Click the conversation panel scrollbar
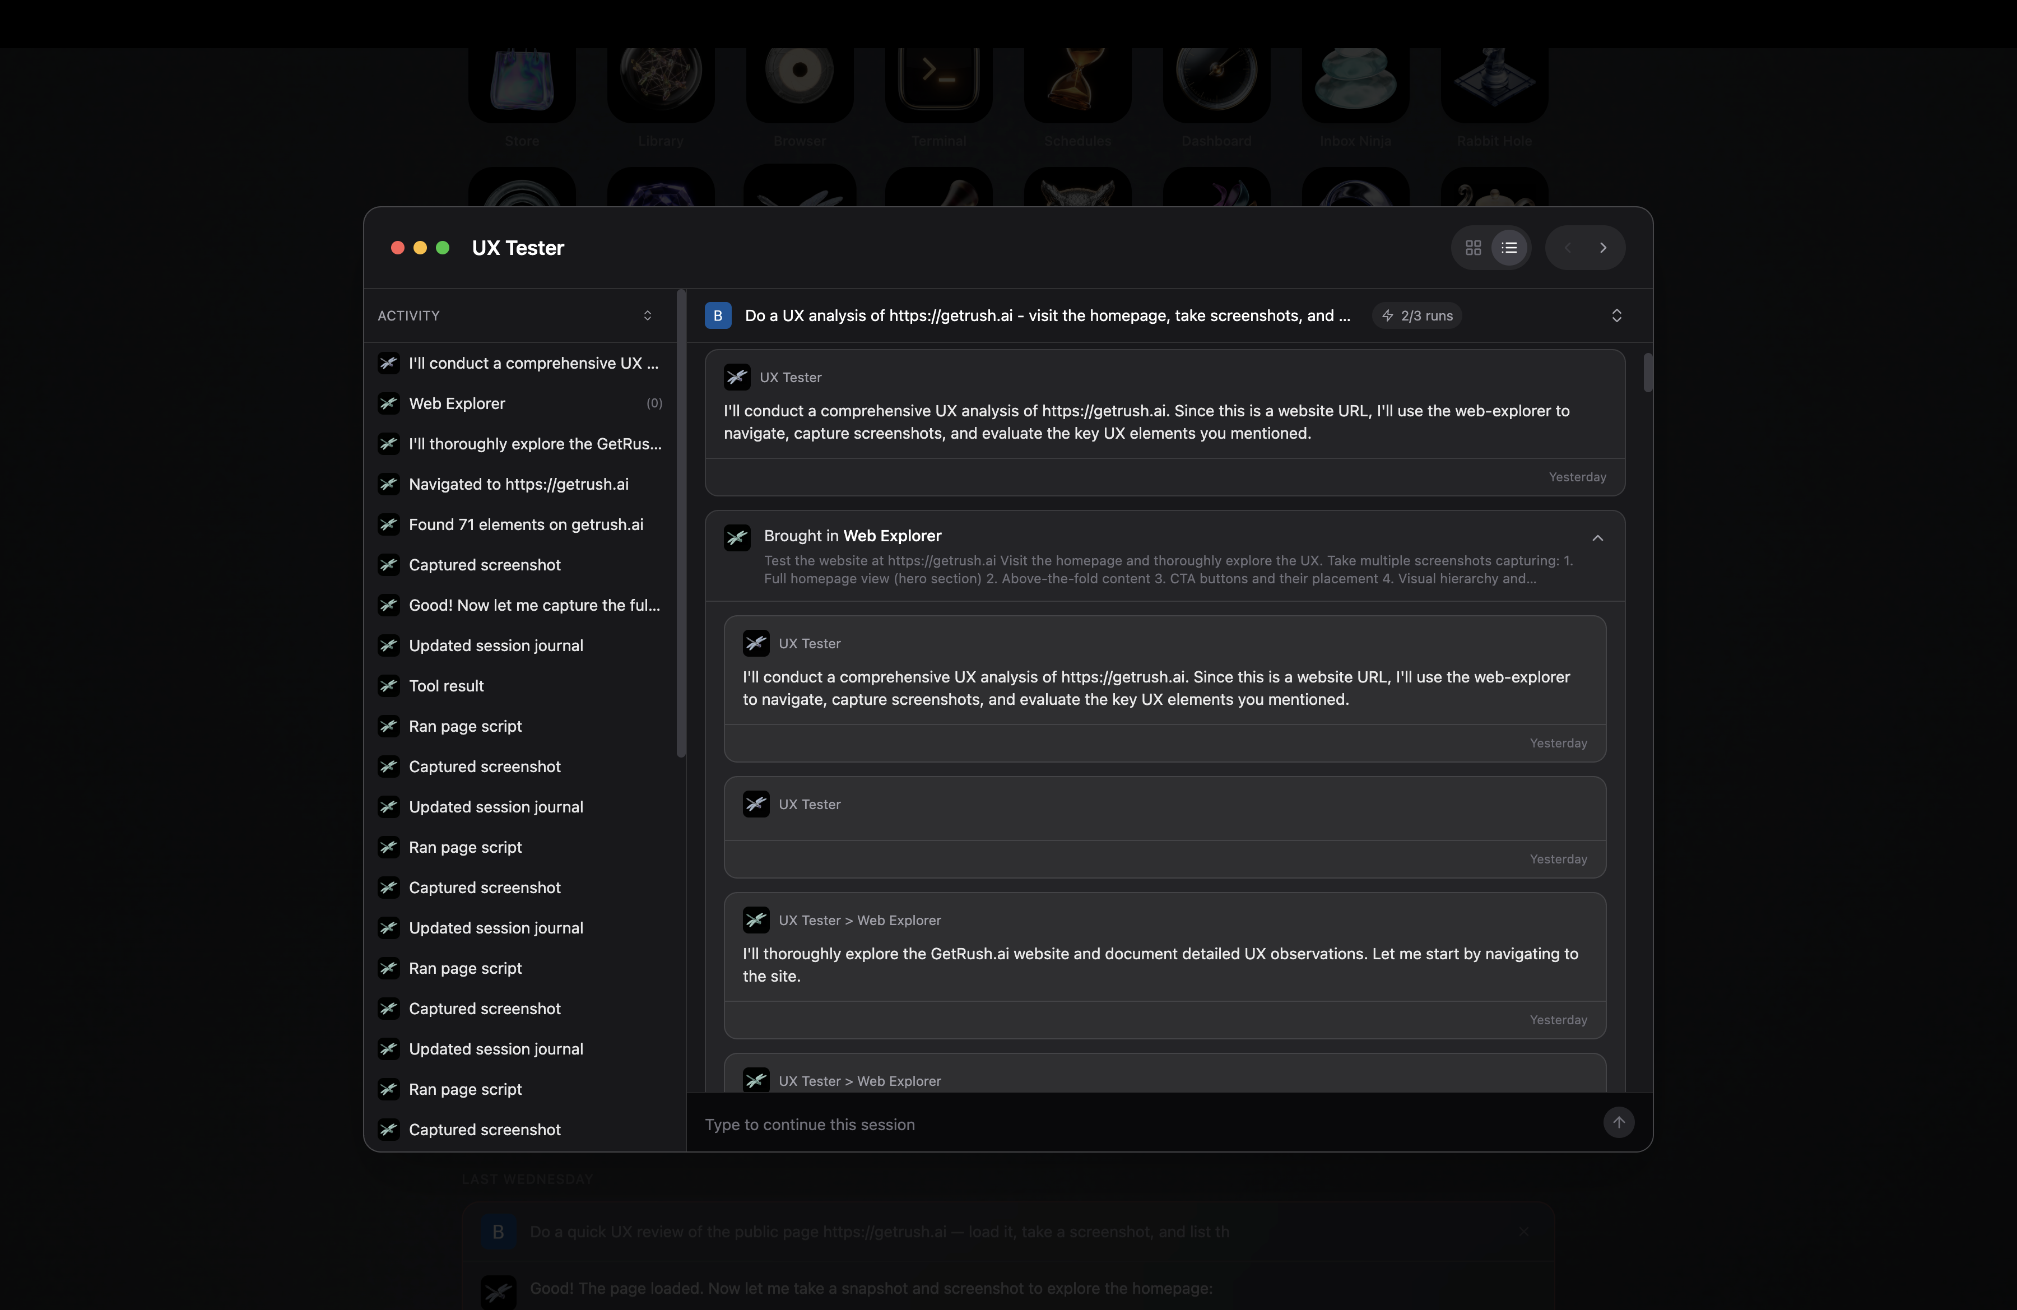This screenshot has height=1310, width=2017. coord(1648,373)
